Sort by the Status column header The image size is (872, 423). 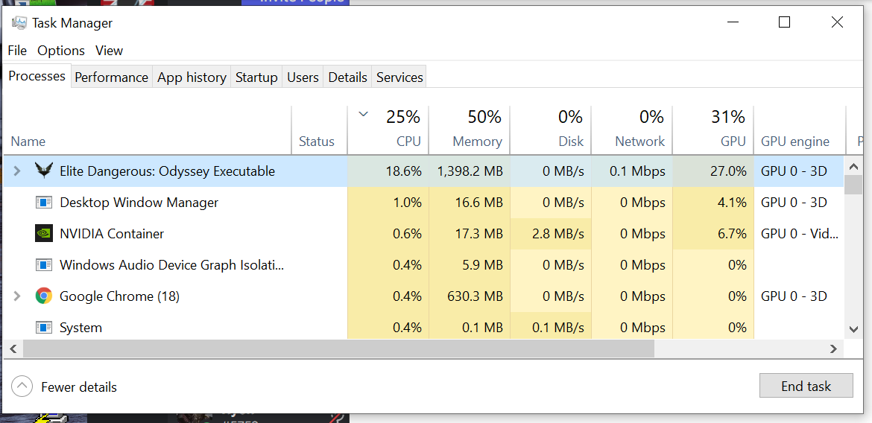click(x=319, y=130)
